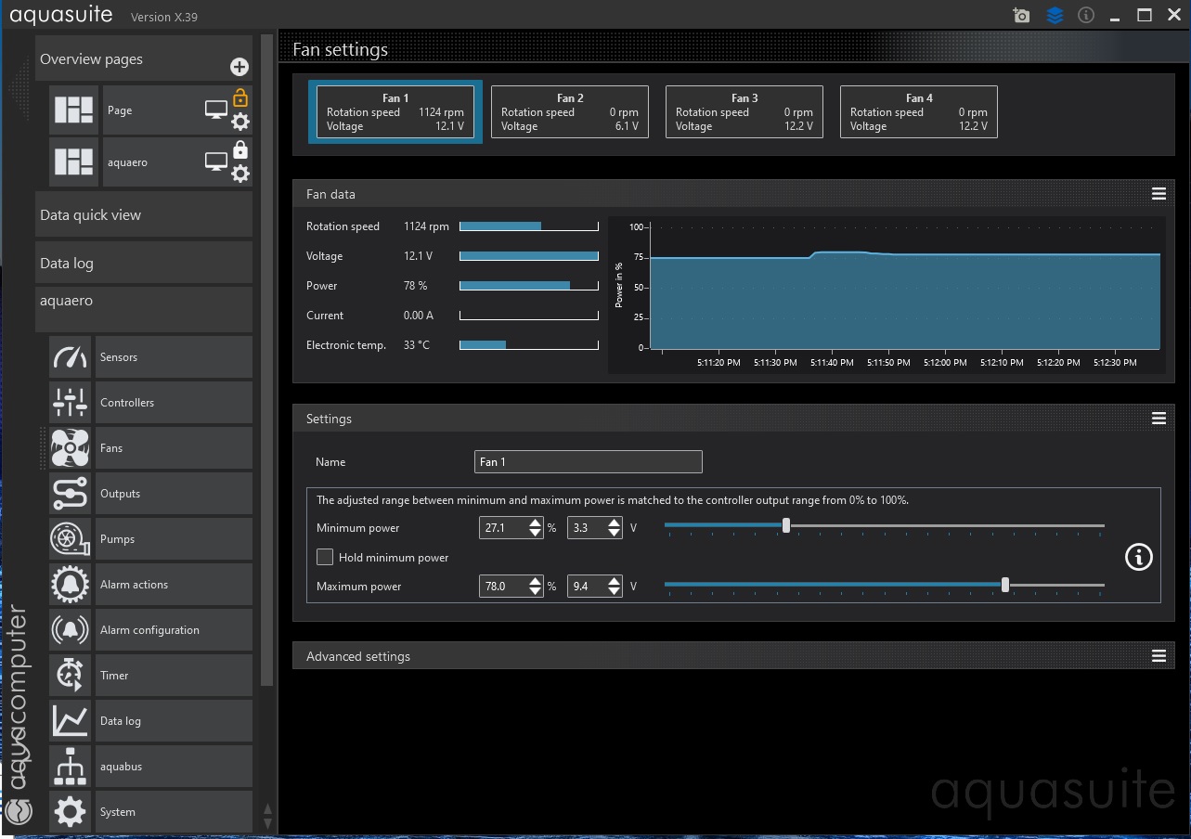Open the Alarm actions bell icon

(x=71, y=585)
